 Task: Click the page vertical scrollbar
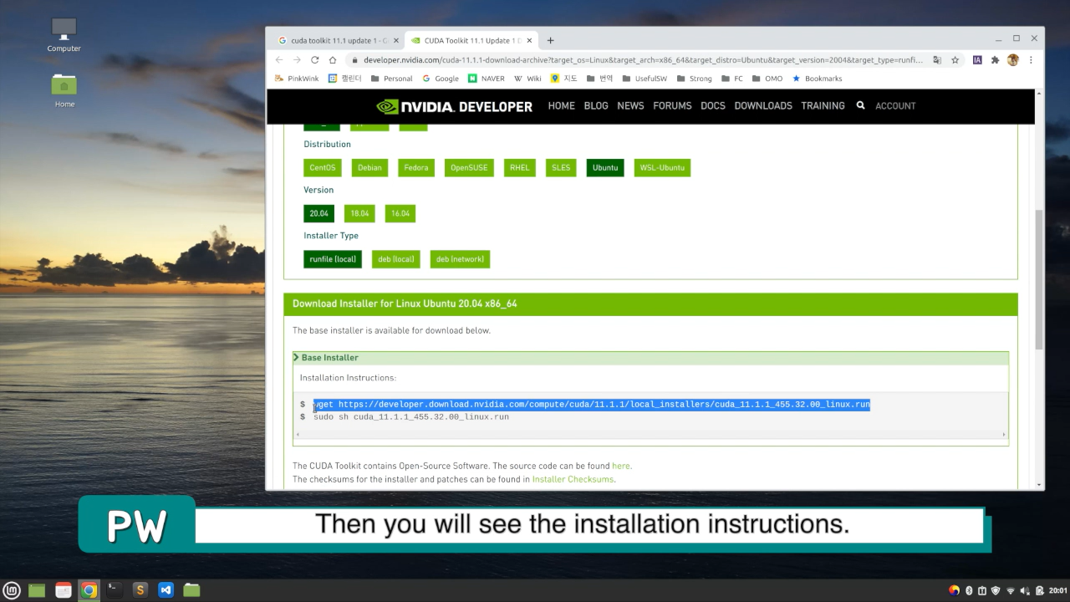point(1039,279)
